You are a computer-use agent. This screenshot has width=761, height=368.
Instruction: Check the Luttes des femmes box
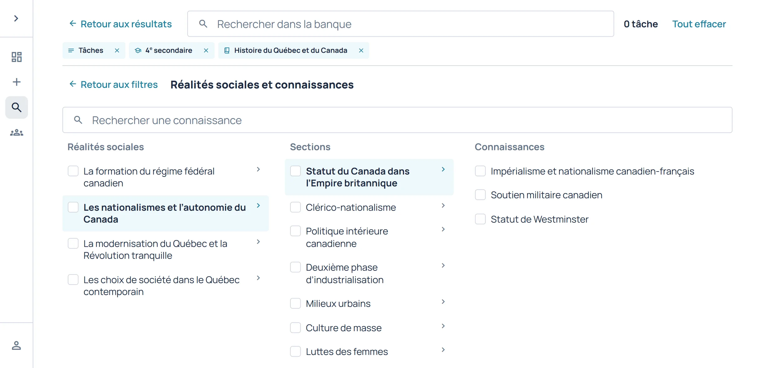pyautogui.click(x=295, y=351)
